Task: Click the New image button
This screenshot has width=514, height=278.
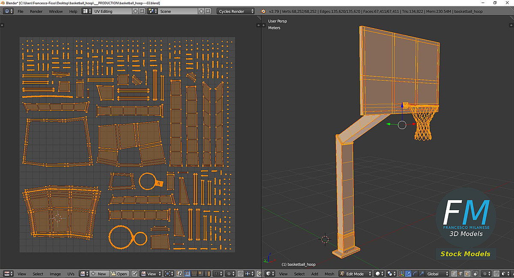Action: click(x=99, y=274)
